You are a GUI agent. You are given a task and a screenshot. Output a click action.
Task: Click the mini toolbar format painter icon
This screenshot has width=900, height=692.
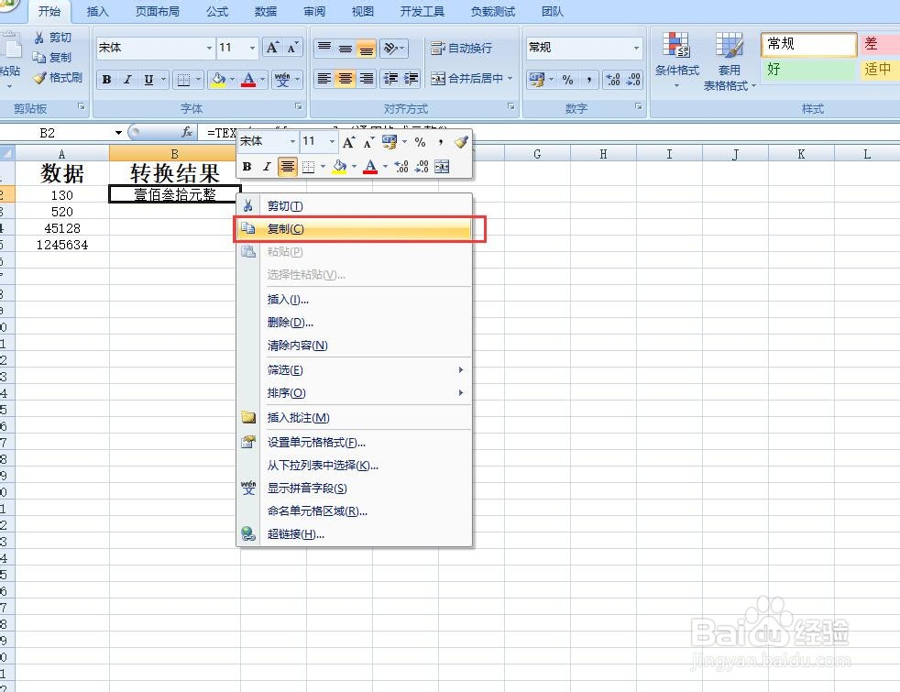point(461,142)
